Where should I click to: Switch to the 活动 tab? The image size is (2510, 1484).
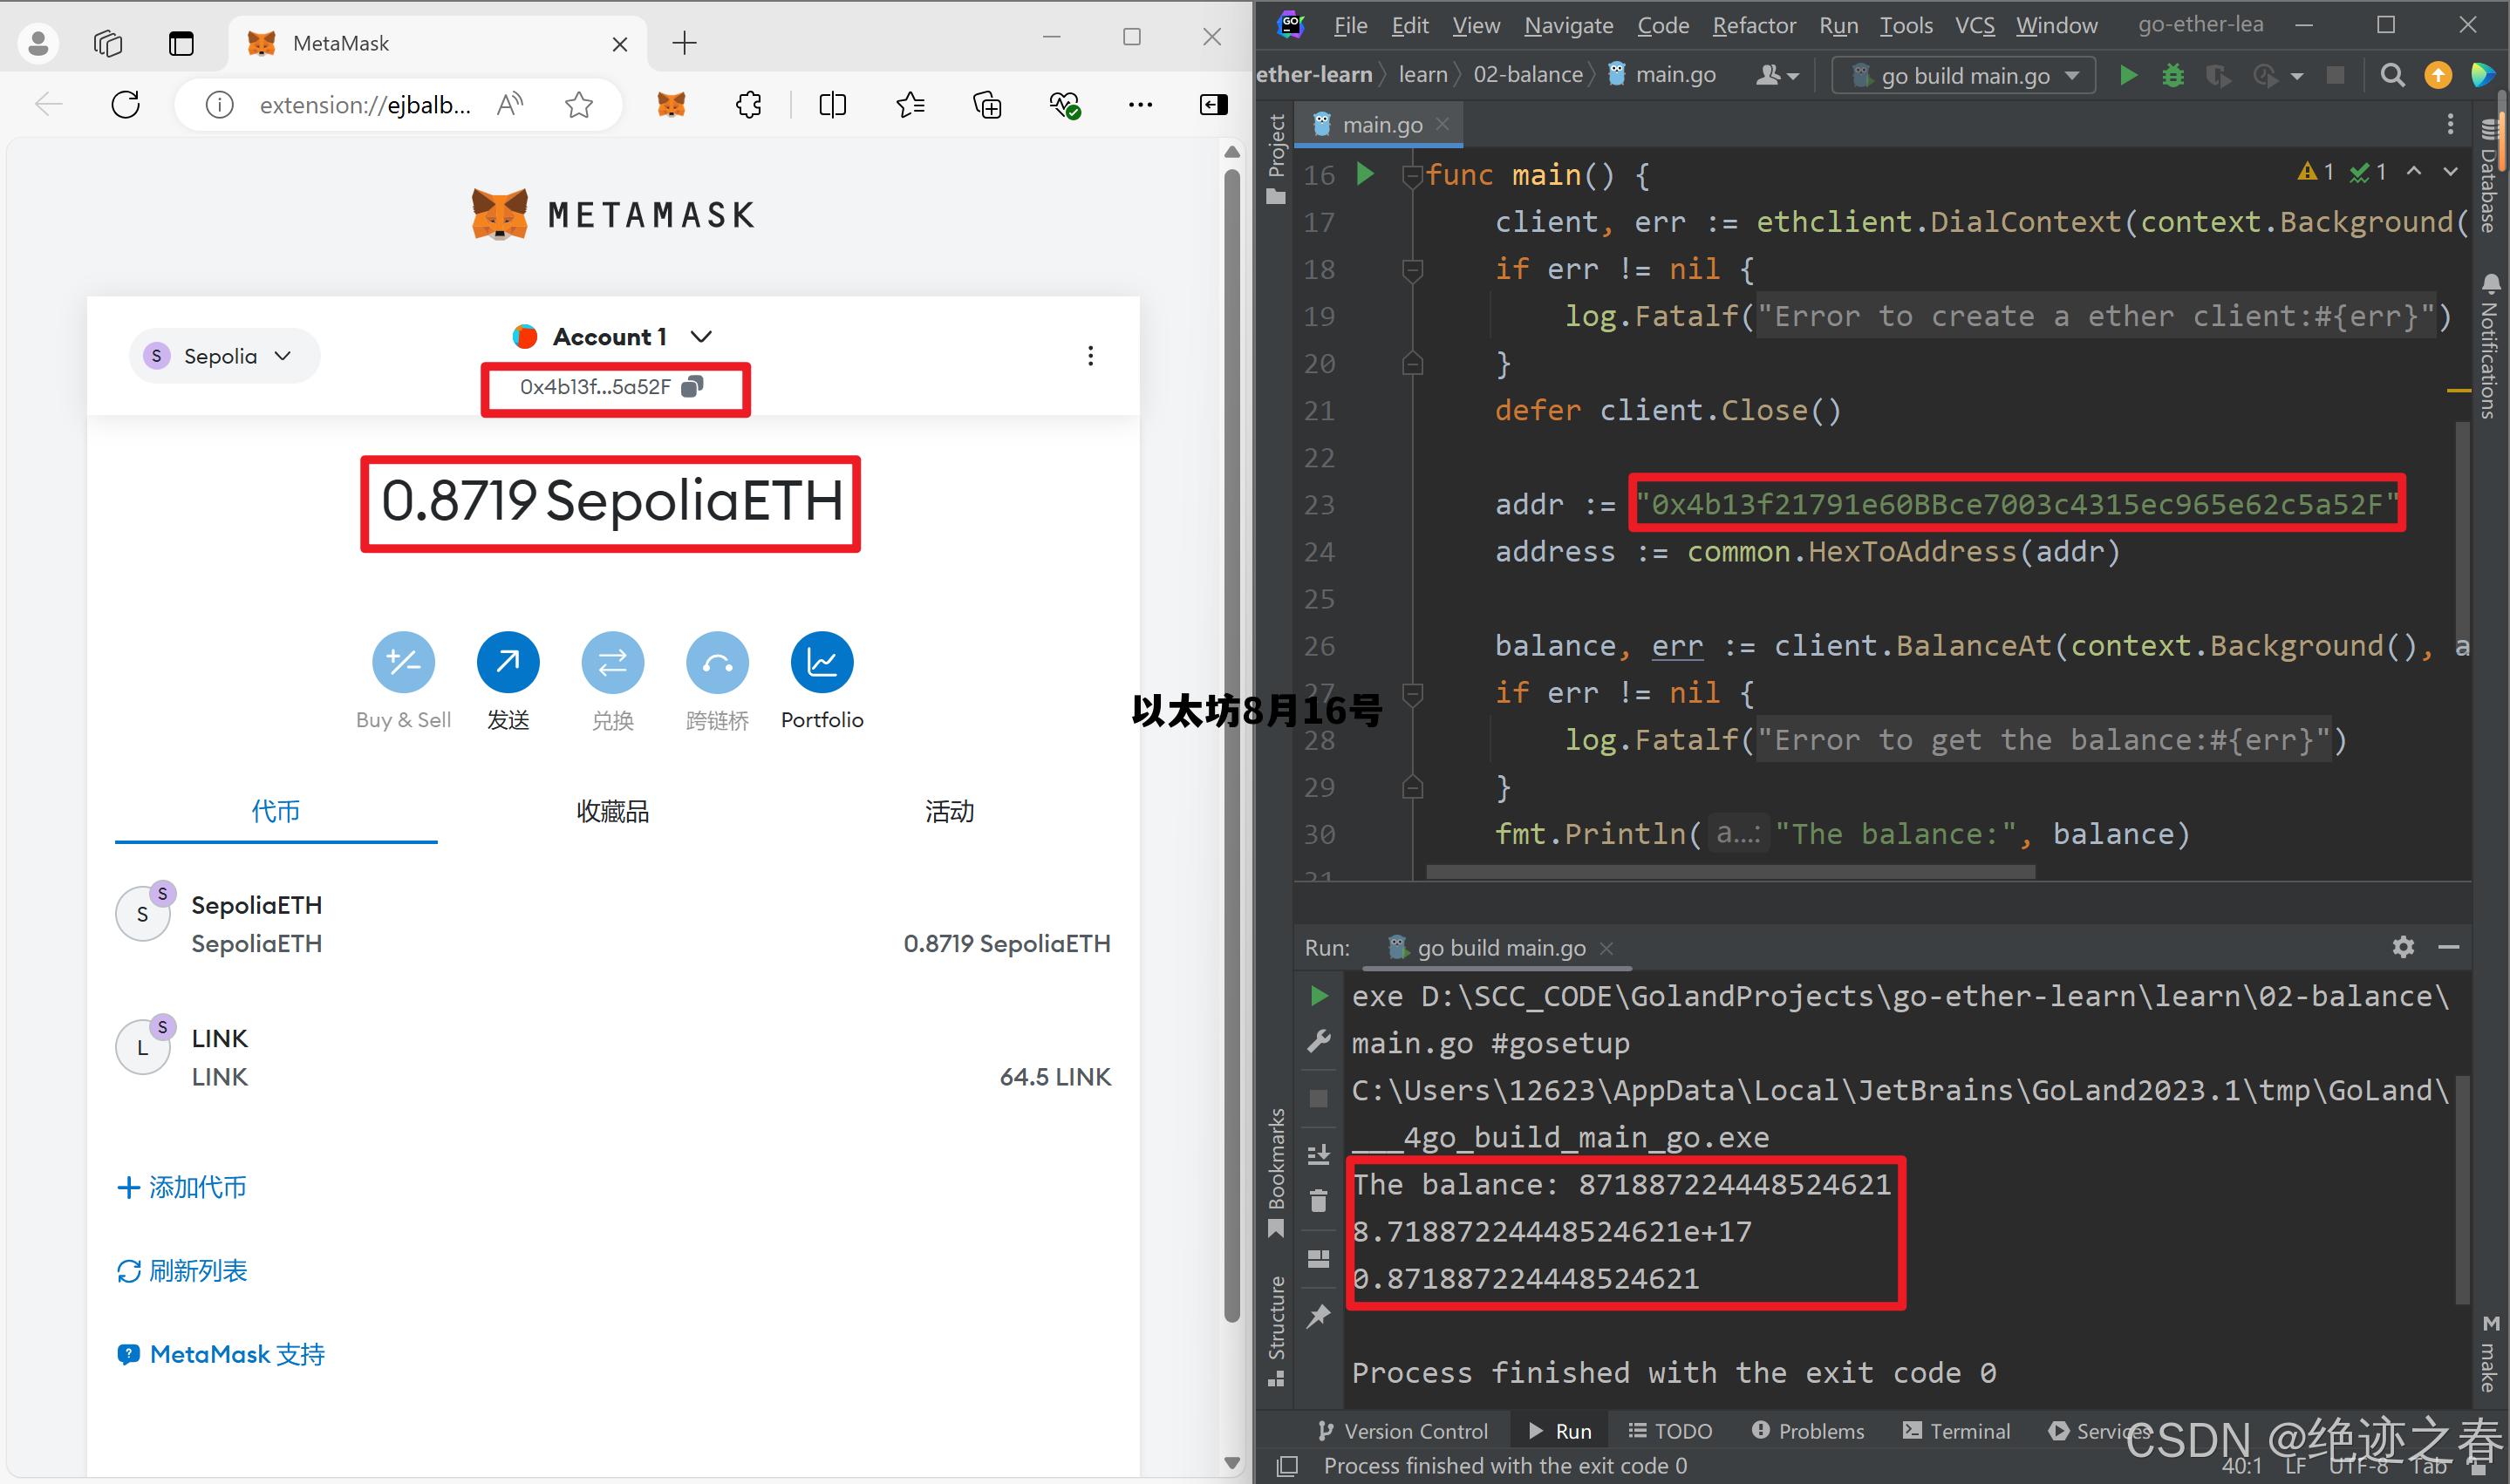coord(948,811)
